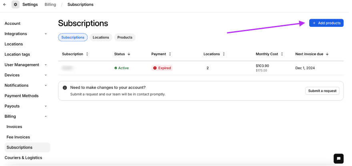
Task: Open Account in sidebar
Action: tap(12, 24)
